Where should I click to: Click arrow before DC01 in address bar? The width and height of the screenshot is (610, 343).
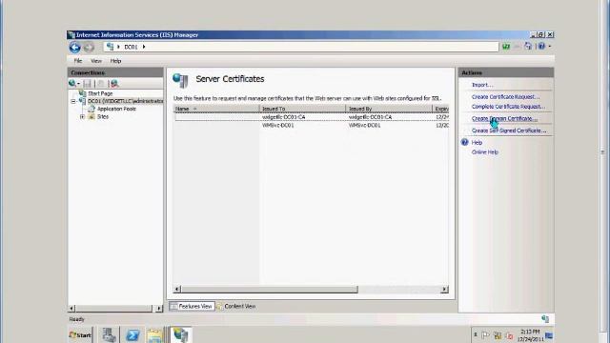(x=118, y=47)
